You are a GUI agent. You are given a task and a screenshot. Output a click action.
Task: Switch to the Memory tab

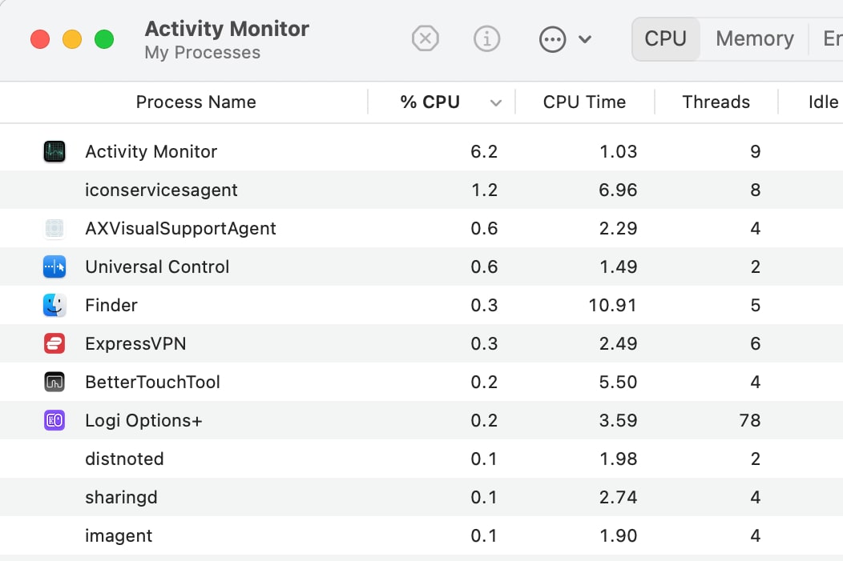[754, 38]
